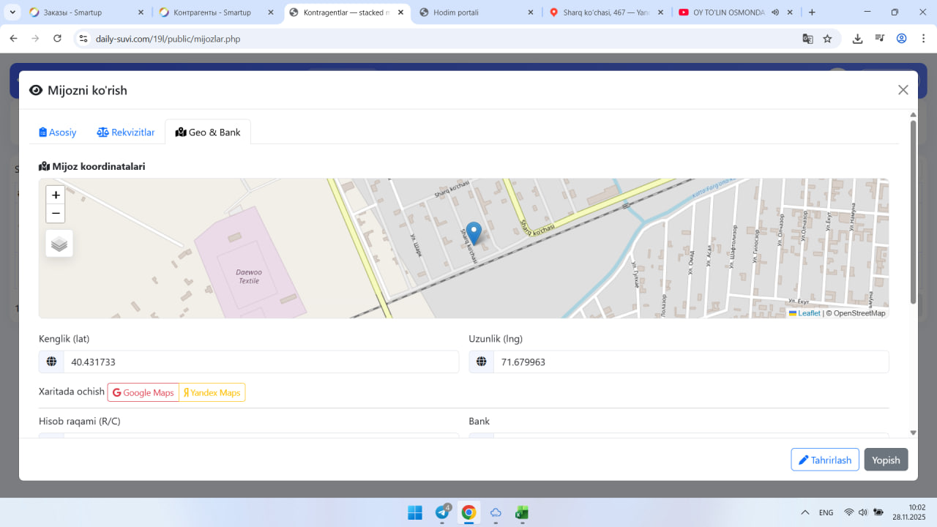Open Telegram from the taskbar
Image resolution: width=937 pixels, height=527 pixels.
[x=442, y=512]
